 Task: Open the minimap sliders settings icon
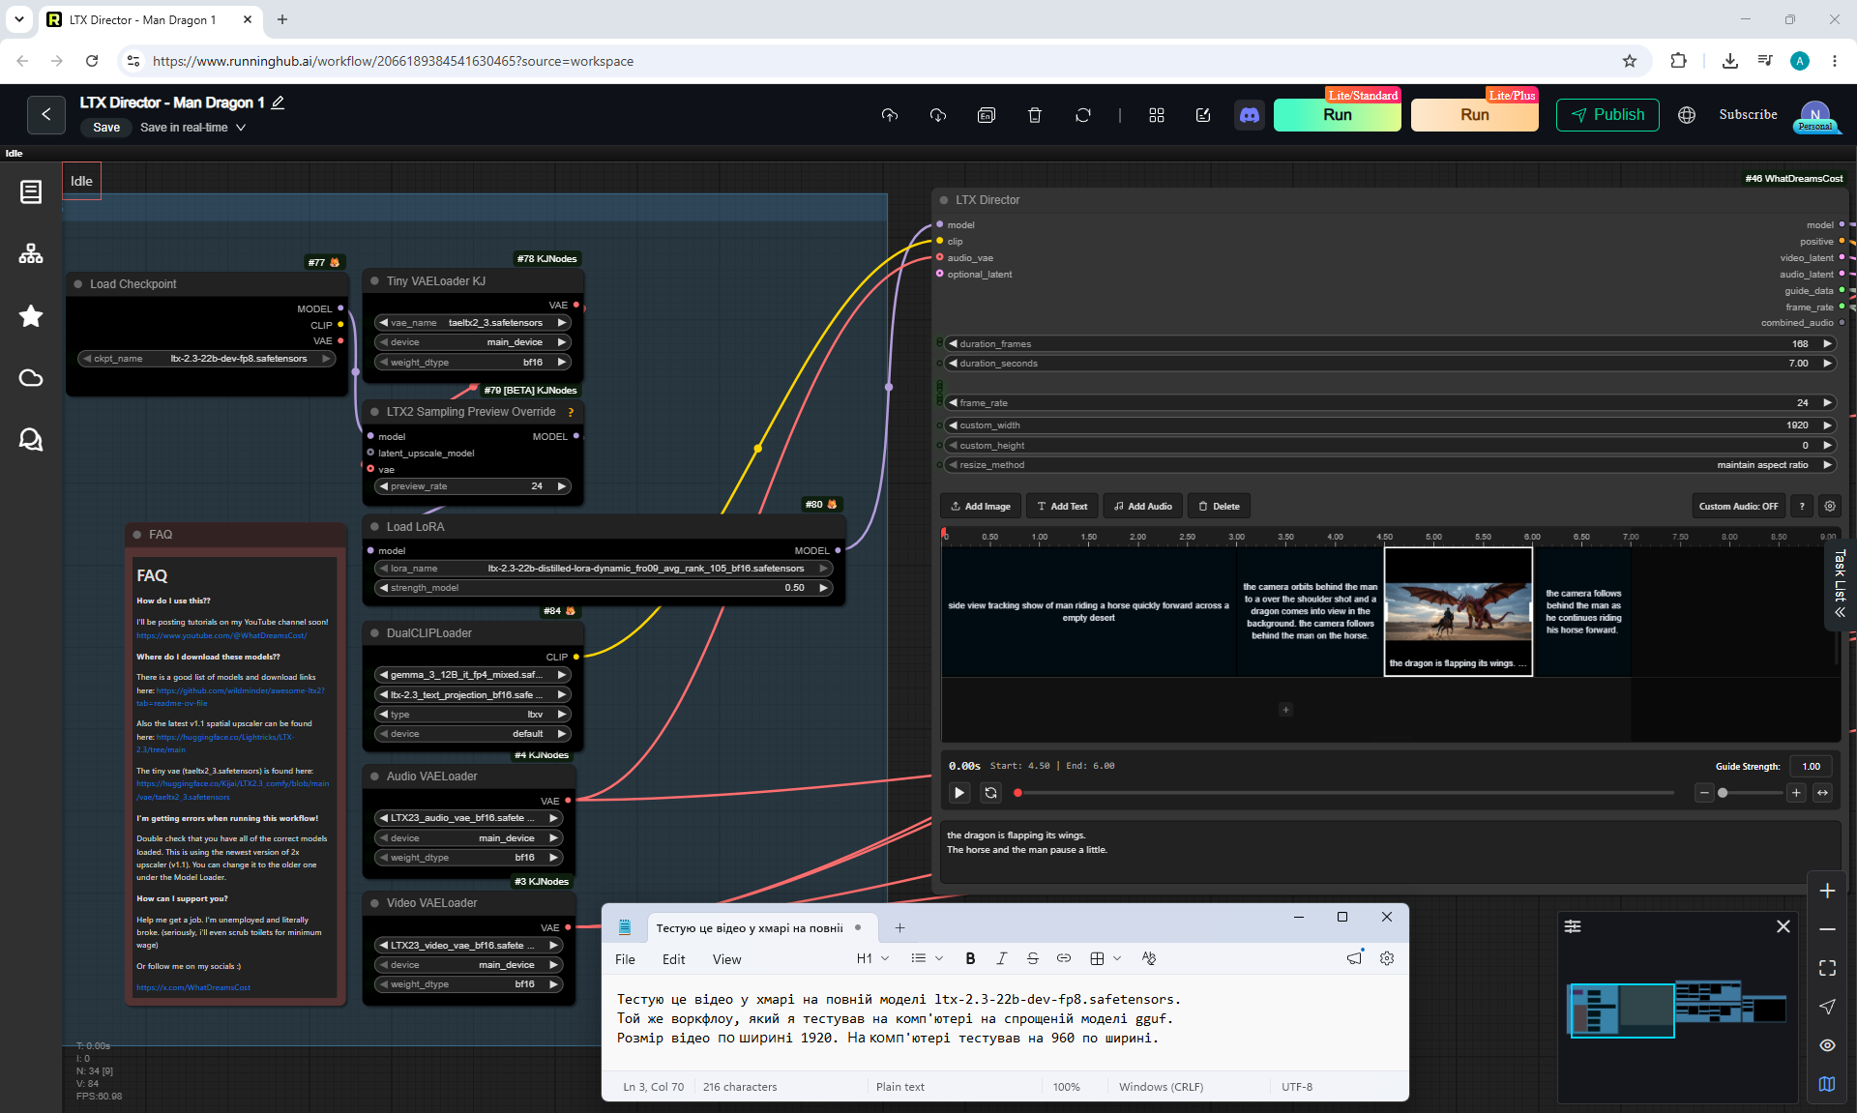point(1573,926)
